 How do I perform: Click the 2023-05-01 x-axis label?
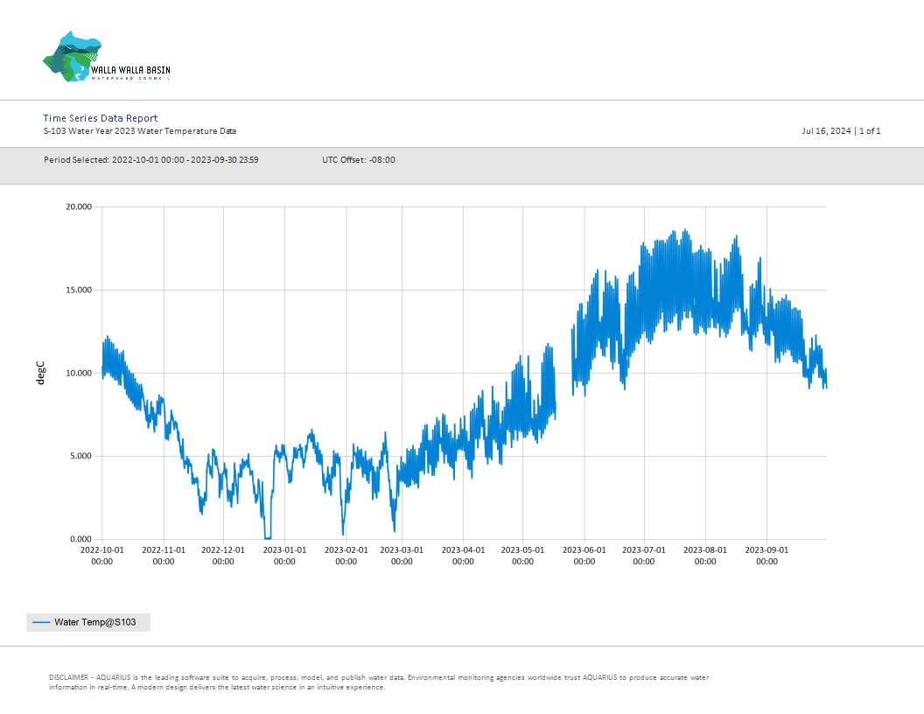[522, 556]
